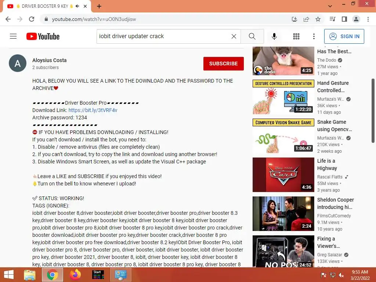
Task: Open Computer Vision Snake Game thumbnail
Action: click(x=283, y=136)
